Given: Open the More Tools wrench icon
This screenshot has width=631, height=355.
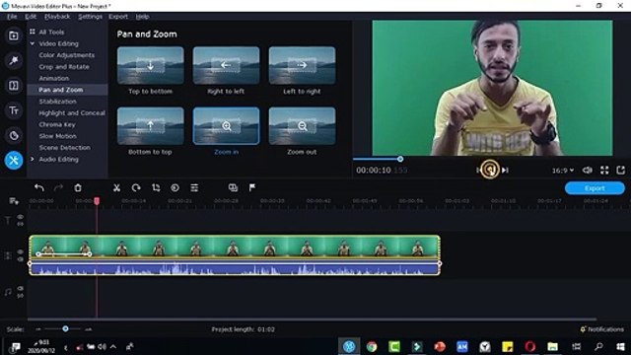Looking at the screenshot, I should (14, 160).
